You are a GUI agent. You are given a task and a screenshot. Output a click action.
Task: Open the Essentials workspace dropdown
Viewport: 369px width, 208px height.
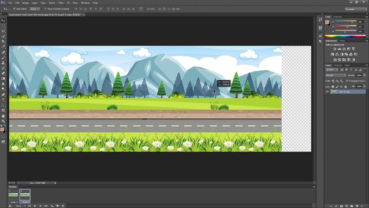click(356, 9)
